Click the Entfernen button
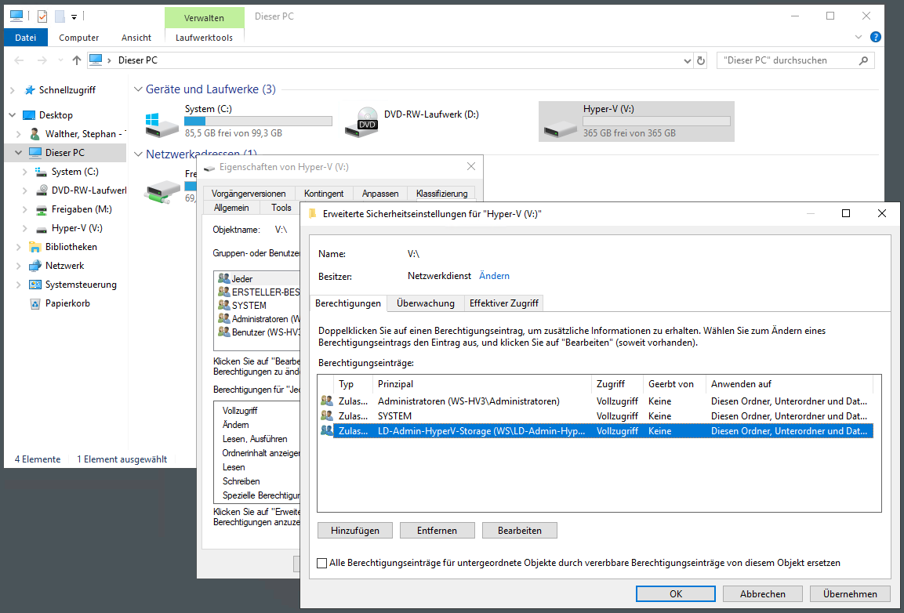The image size is (904, 613). coord(437,531)
